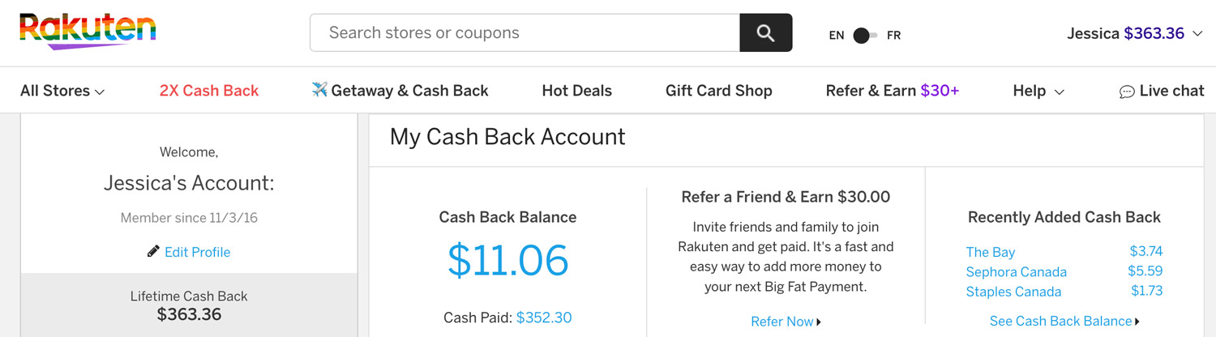Screen dimensions: 1216x337
Task: Expand Jessica's account menu chevron
Action: coord(1198,33)
